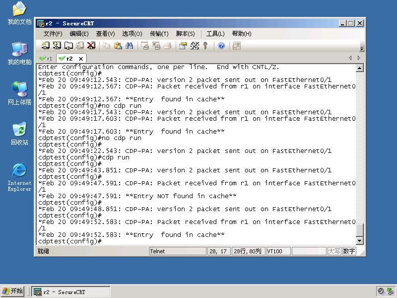Open the 脚本(S) menu
397x298 pixels.
pyautogui.click(x=185, y=34)
